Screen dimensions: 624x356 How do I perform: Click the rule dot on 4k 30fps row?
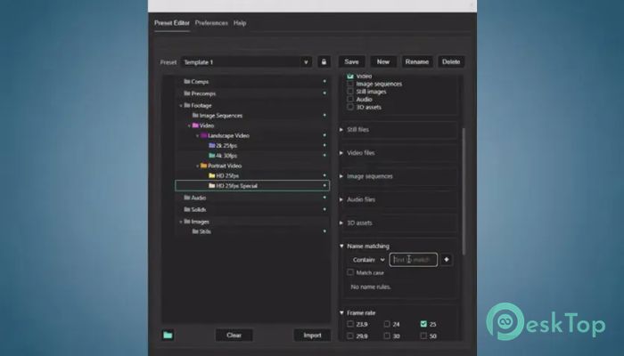[x=324, y=156]
